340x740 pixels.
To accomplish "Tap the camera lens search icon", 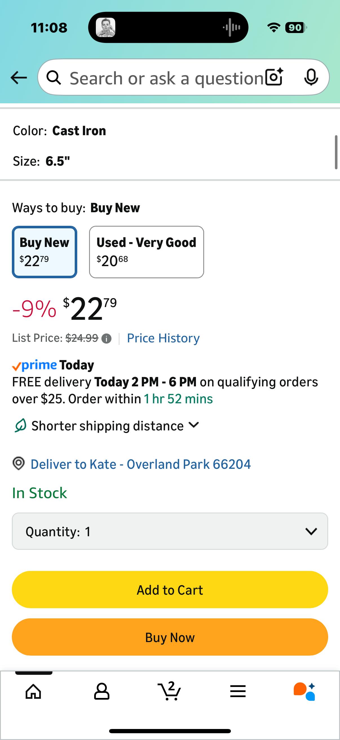I will [274, 77].
